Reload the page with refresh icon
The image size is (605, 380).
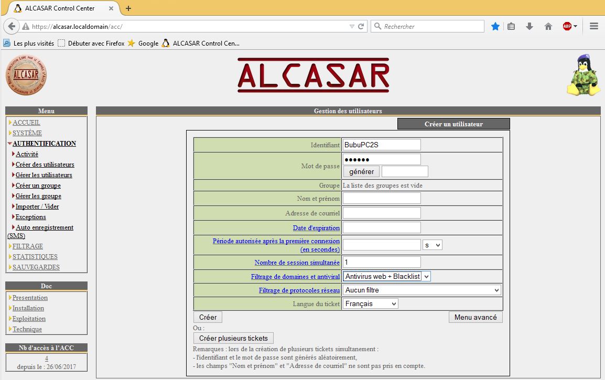coord(361,26)
